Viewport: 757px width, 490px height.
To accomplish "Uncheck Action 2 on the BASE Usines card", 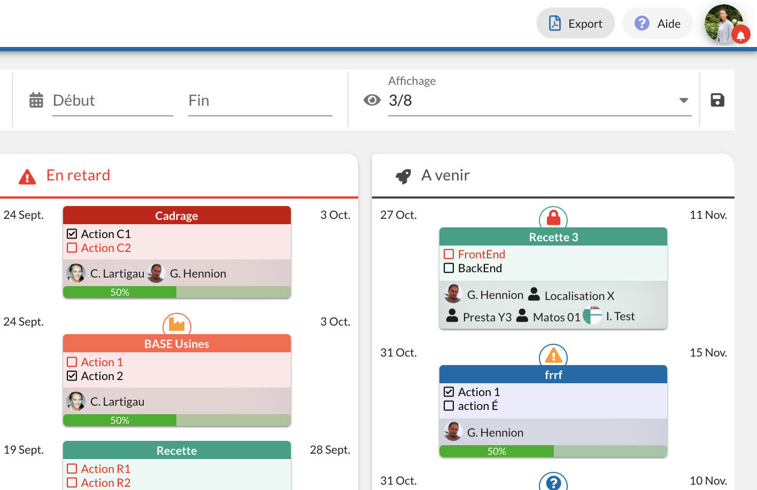I will [x=72, y=375].
